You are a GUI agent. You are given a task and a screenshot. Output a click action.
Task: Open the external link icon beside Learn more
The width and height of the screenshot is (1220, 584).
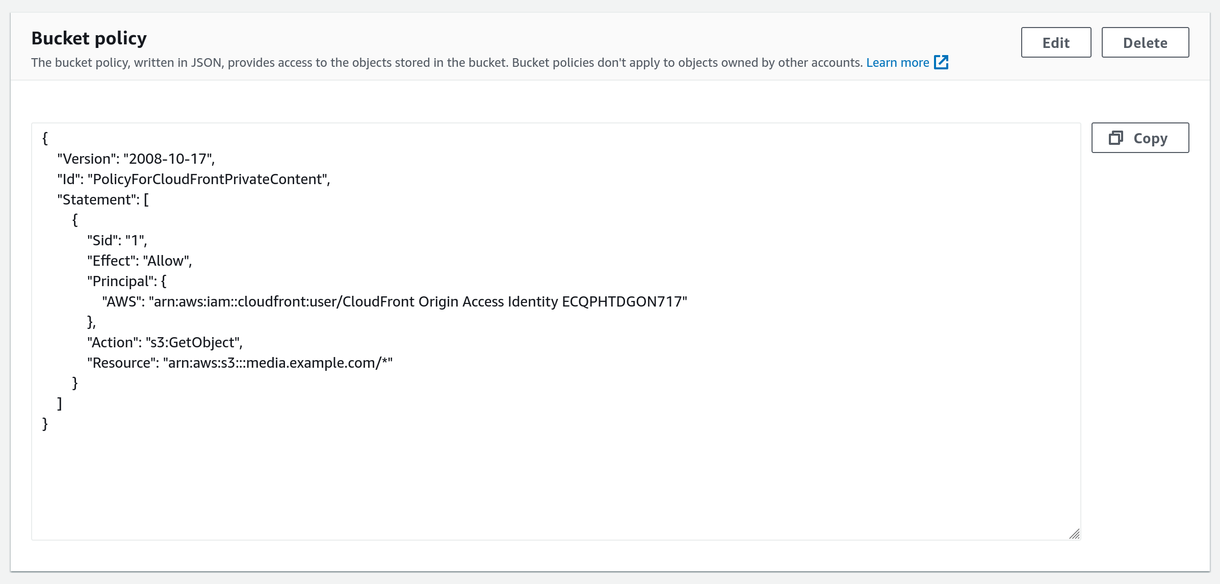943,62
